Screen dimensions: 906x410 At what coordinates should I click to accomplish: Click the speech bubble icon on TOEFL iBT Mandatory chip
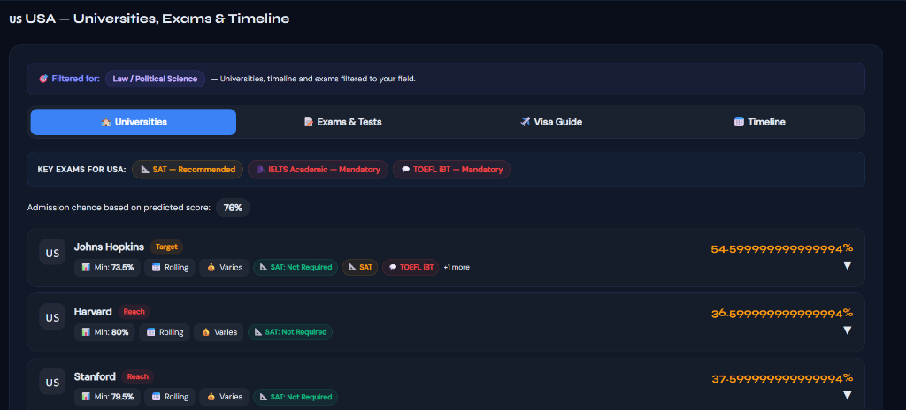[405, 170]
